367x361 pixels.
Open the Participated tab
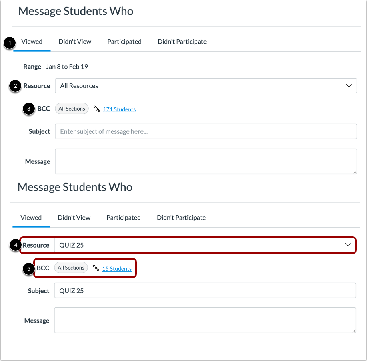(x=124, y=42)
